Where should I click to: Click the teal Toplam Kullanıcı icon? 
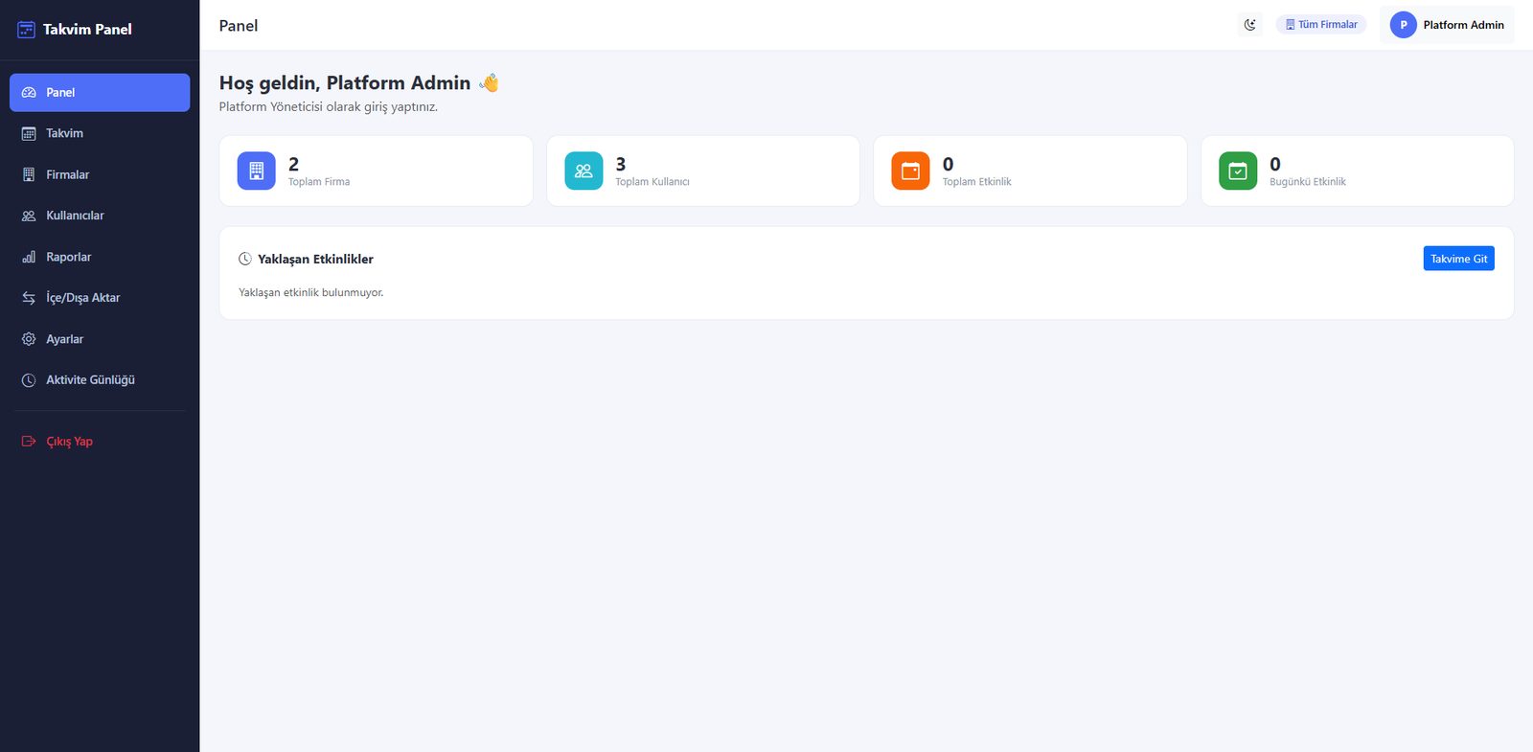(x=583, y=171)
